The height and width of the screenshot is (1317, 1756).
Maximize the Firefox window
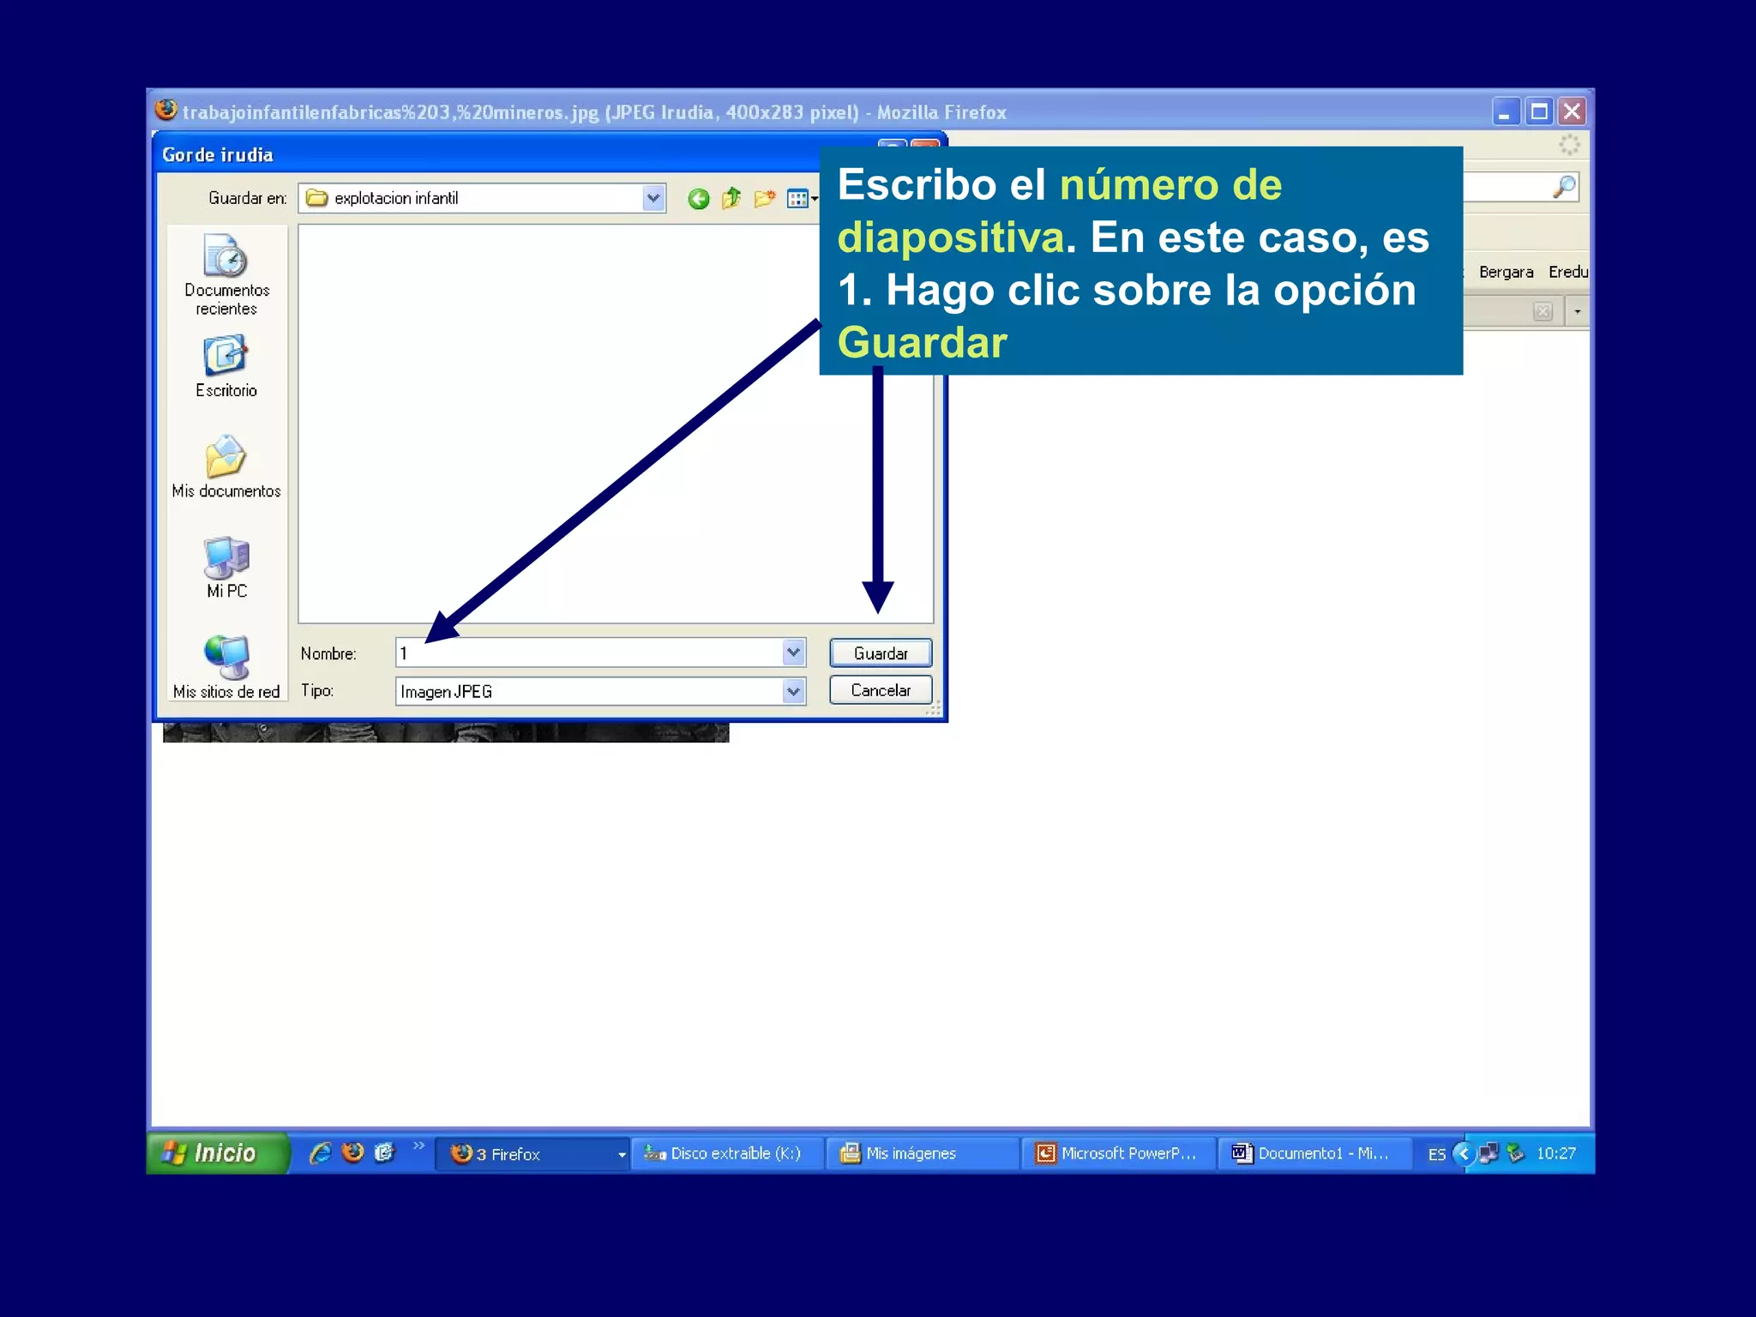coord(1539,112)
